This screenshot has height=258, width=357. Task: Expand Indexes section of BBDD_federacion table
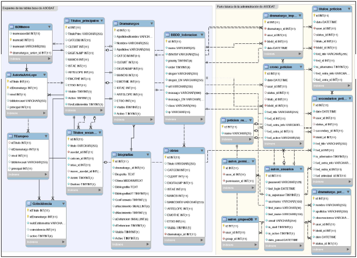click(x=203, y=120)
